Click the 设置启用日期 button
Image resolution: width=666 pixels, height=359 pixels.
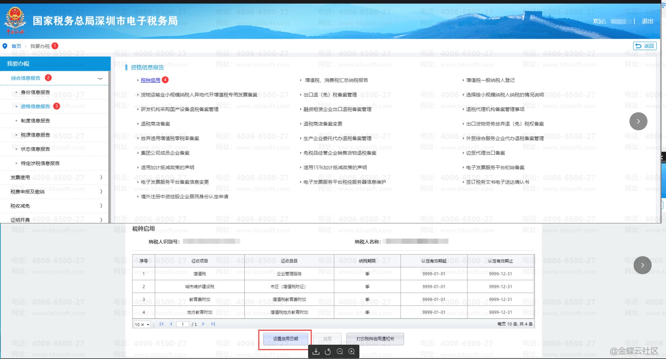pyautogui.click(x=285, y=339)
